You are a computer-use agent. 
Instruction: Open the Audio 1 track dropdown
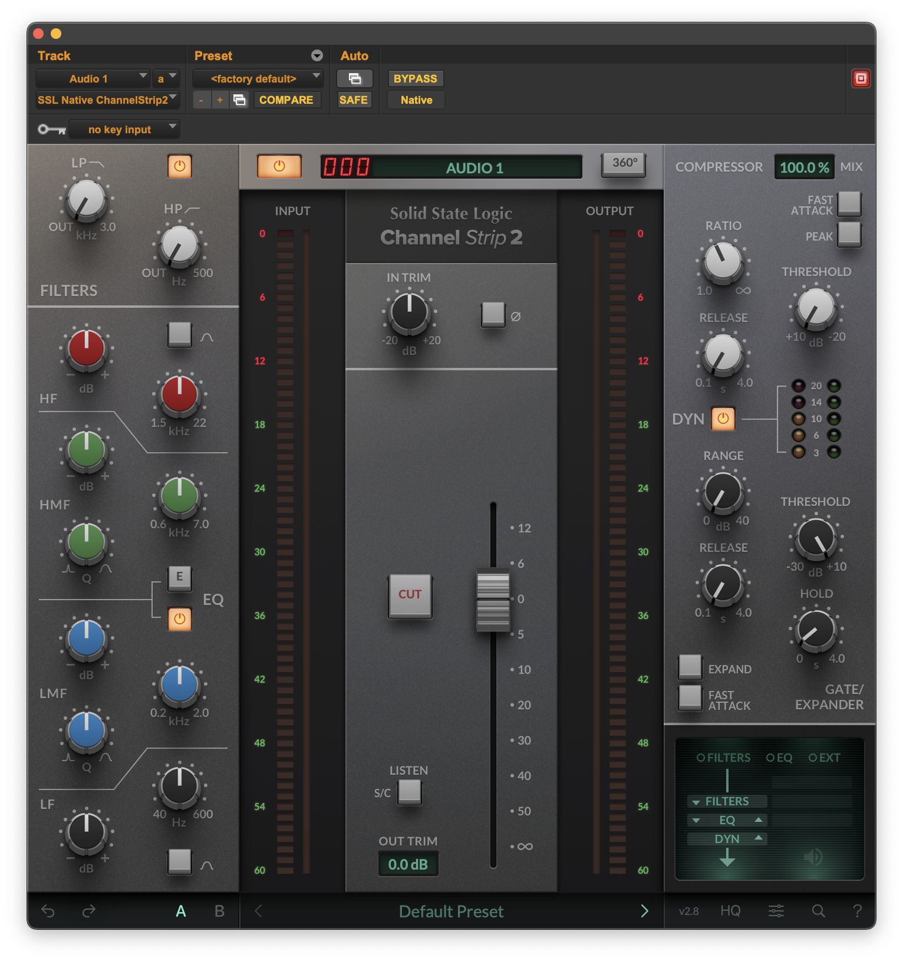(93, 78)
